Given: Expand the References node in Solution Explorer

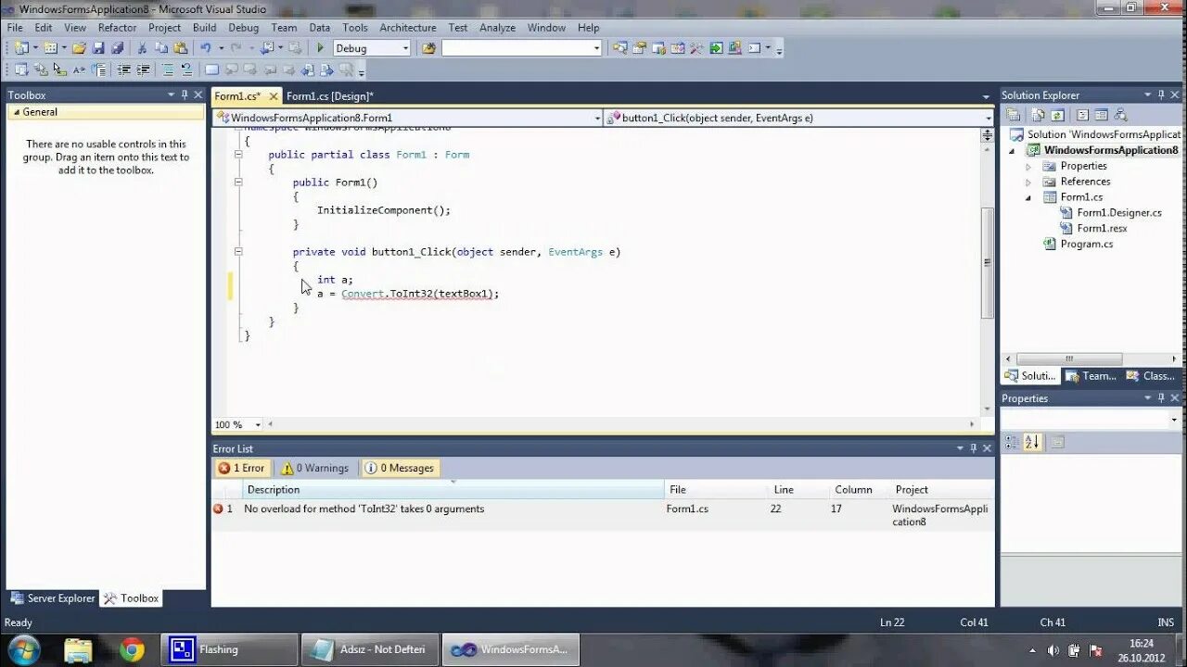Looking at the screenshot, I should [x=1028, y=182].
